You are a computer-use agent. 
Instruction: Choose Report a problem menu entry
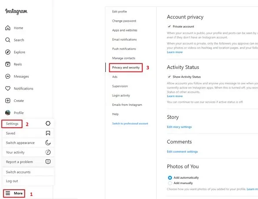click(x=19, y=162)
